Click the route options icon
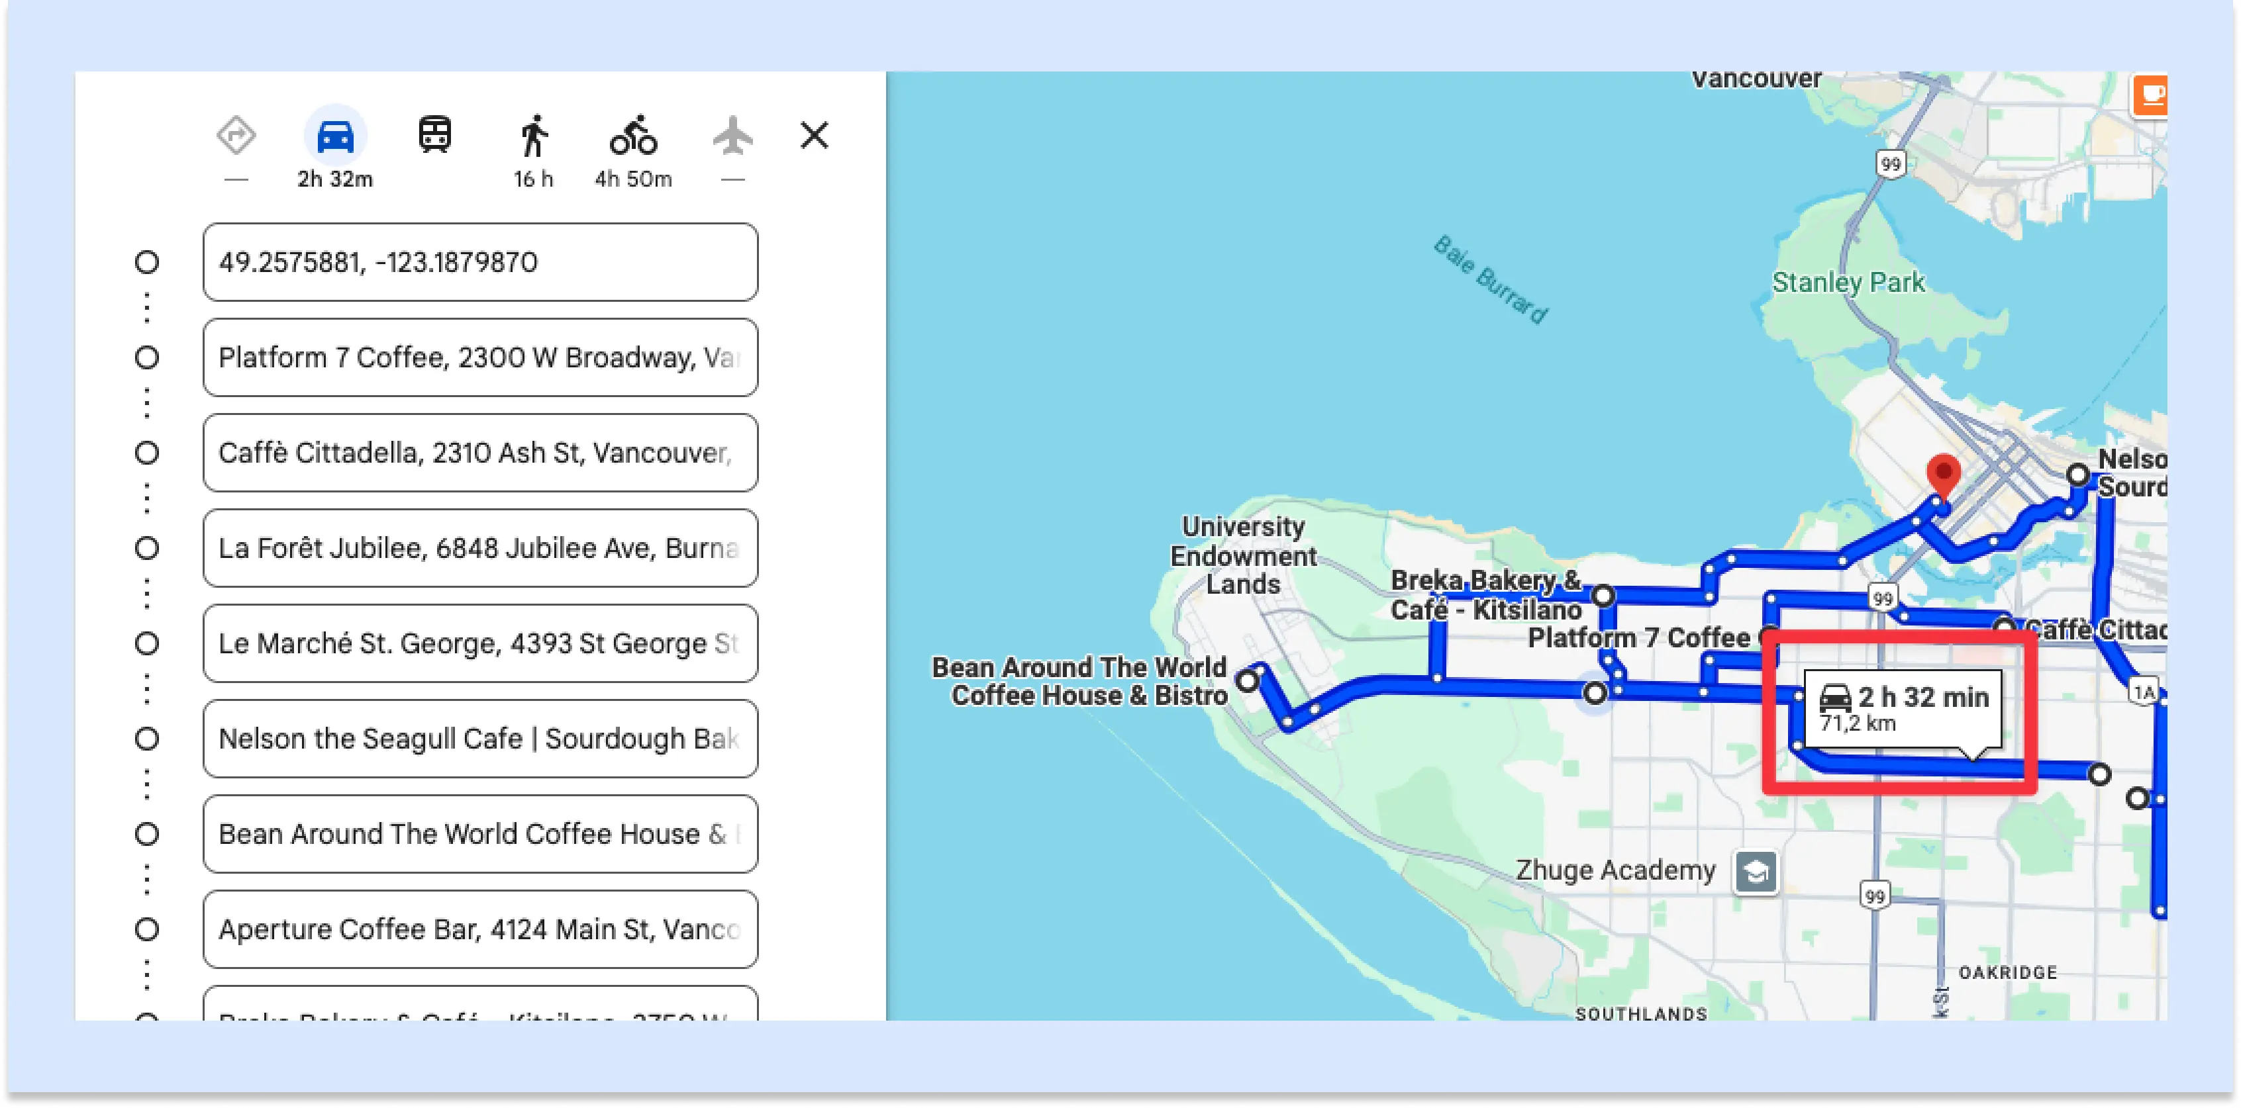Image resolution: width=2241 pixels, height=1108 pixels. pos(236,137)
